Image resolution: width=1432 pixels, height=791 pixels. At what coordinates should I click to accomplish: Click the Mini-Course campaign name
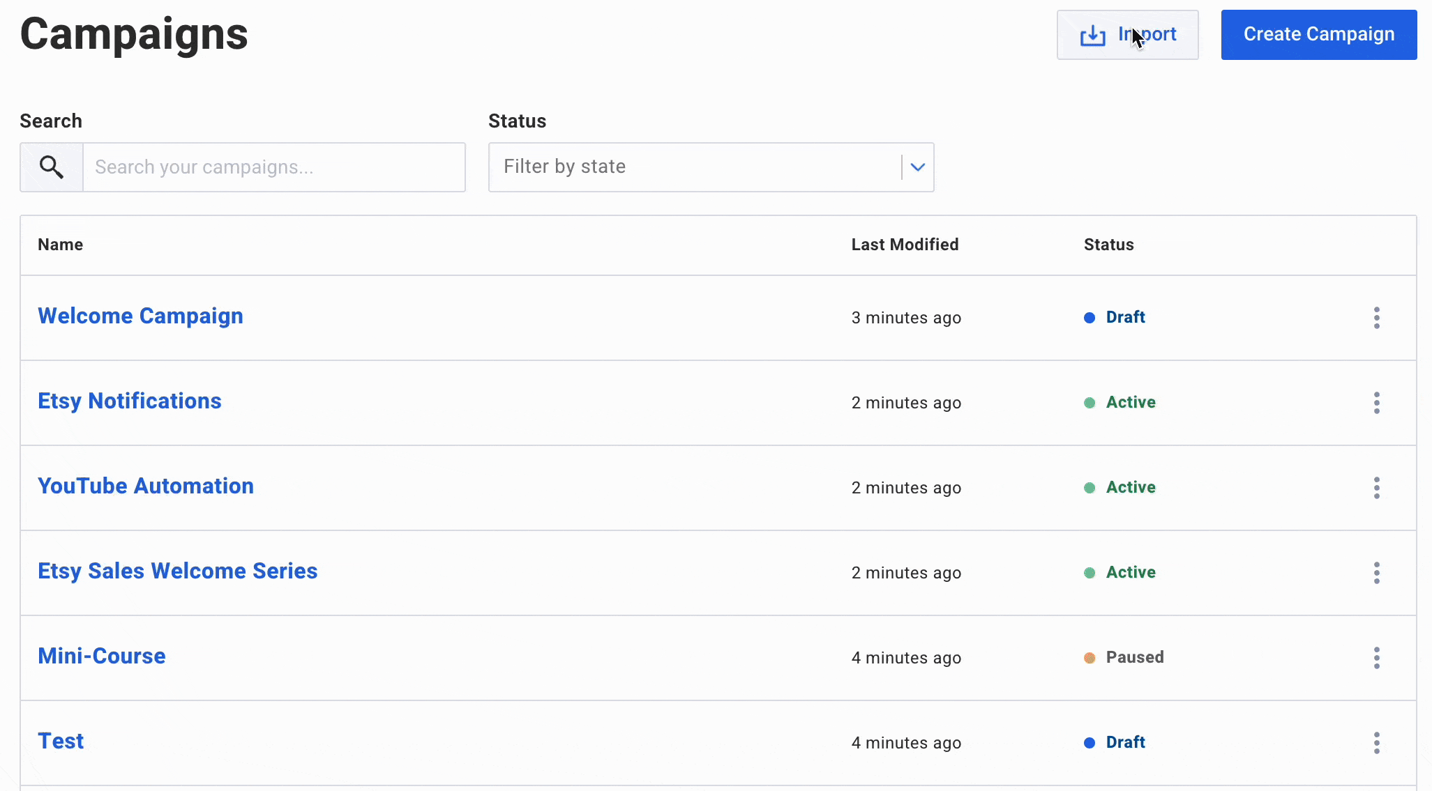(x=101, y=656)
